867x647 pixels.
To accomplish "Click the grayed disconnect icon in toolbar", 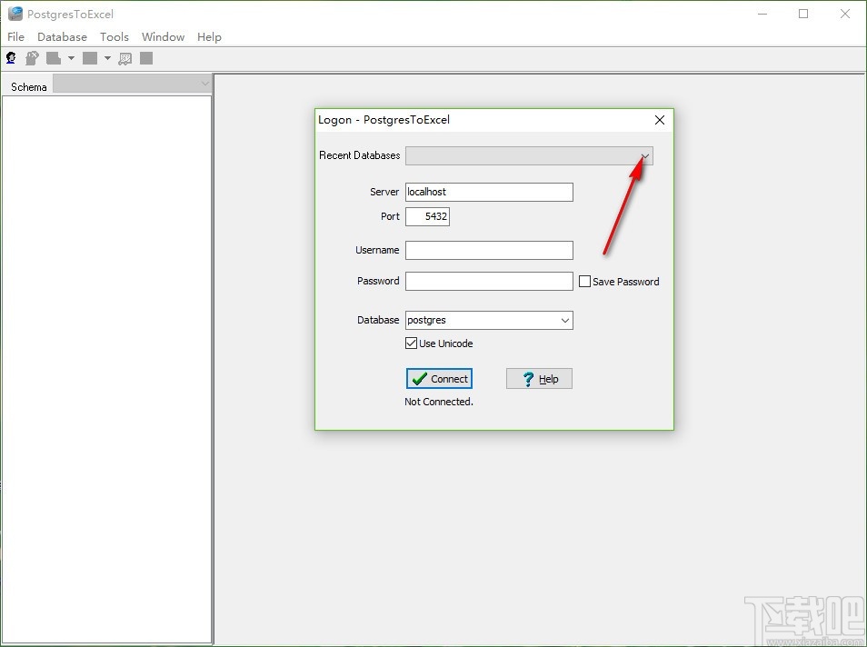I will tap(32, 58).
